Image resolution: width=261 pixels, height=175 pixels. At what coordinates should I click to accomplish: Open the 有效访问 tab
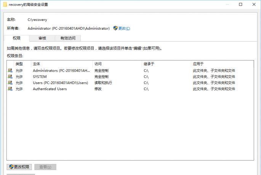click(68, 38)
